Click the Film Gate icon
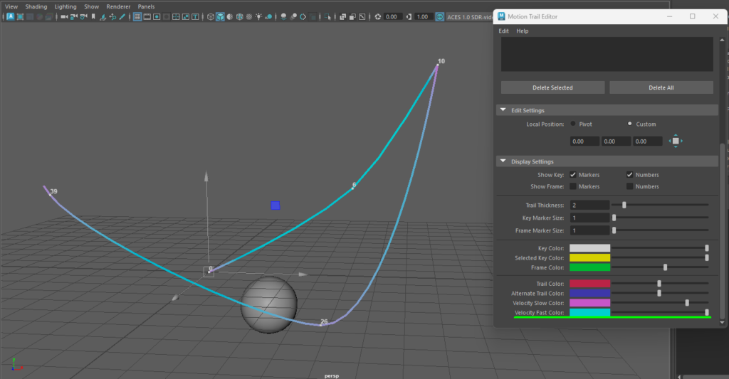 (x=147, y=16)
